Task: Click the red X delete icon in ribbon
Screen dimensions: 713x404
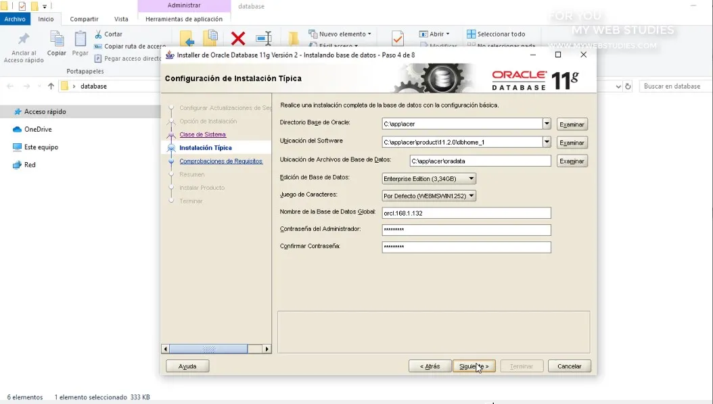Action: click(238, 38)
